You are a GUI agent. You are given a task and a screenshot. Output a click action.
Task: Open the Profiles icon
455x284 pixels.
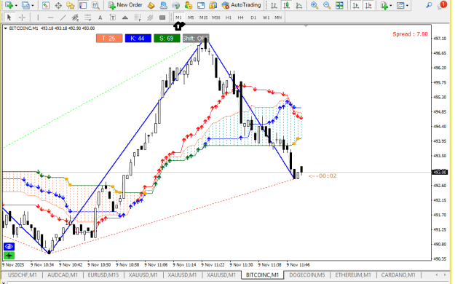(25, 5)
